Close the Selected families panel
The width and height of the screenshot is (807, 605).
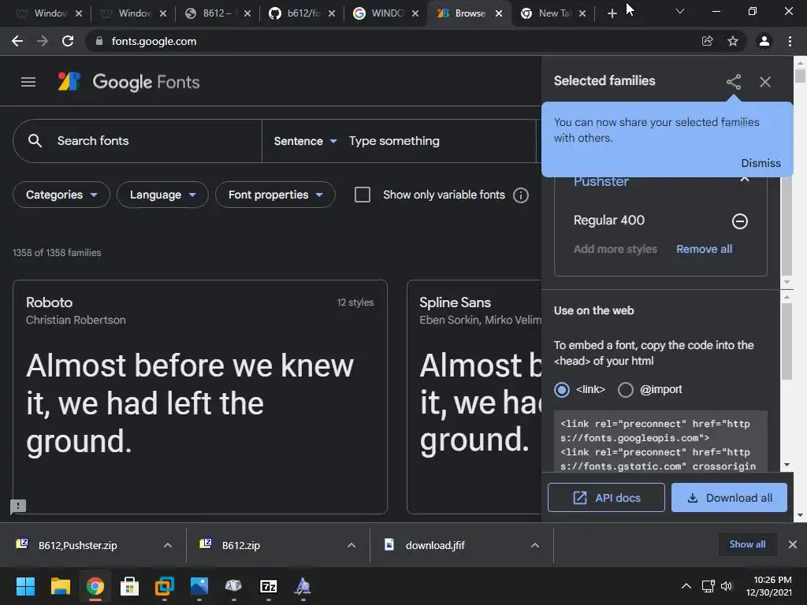[x=765, y=82]
